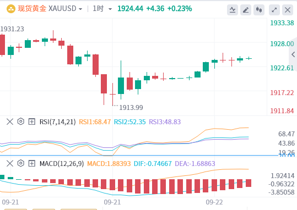Click the DEA:-1.68863 value
Screen dimensions: 297x210
(x=195, y=163)
